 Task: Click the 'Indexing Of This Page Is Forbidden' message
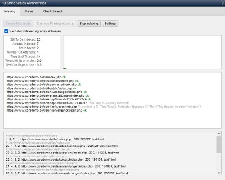click(139, 107)
